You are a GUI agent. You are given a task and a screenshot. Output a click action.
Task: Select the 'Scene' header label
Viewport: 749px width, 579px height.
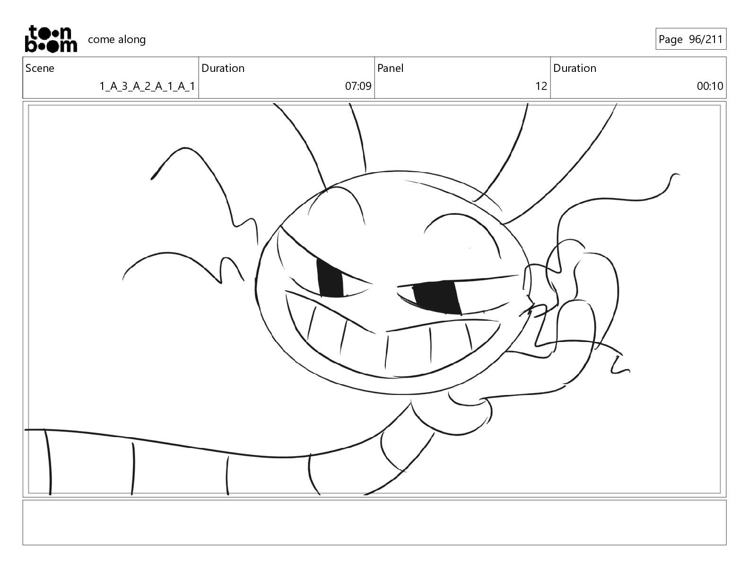tap(40, 68)
